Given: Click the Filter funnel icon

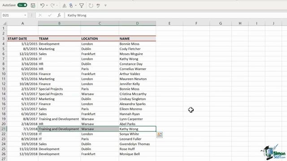Looking at the screenshot, I should pyautogui.click(x=82, y=6).
